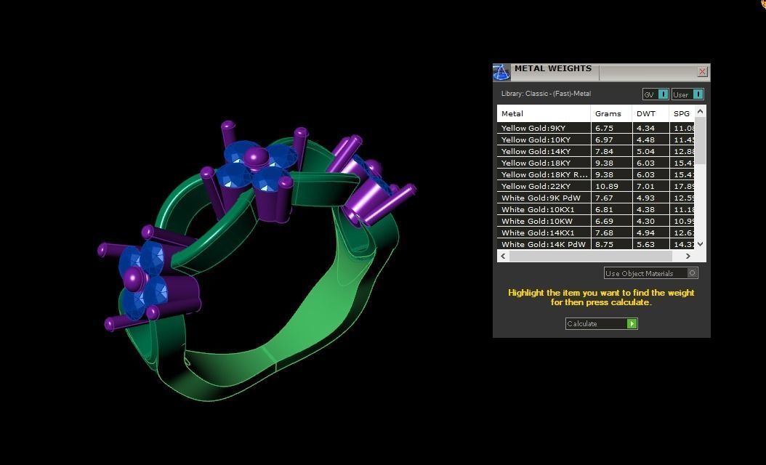Click the 7.84 grams cell
This screenshot has height=465, width=766.
coord(611,151)
